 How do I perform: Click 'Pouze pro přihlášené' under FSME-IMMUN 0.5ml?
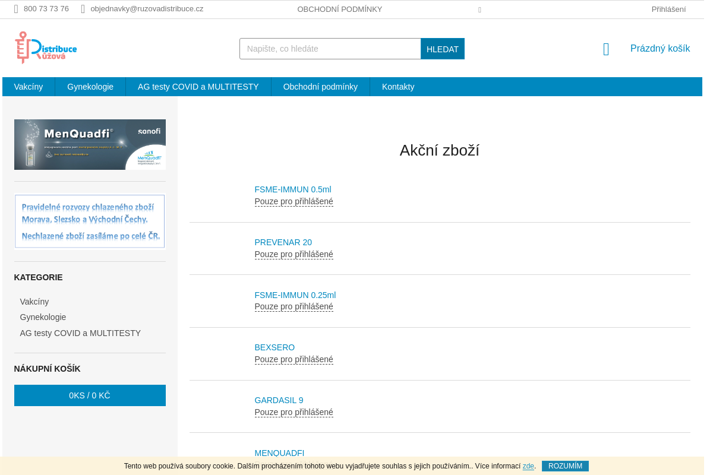click(x=294, y=202)
